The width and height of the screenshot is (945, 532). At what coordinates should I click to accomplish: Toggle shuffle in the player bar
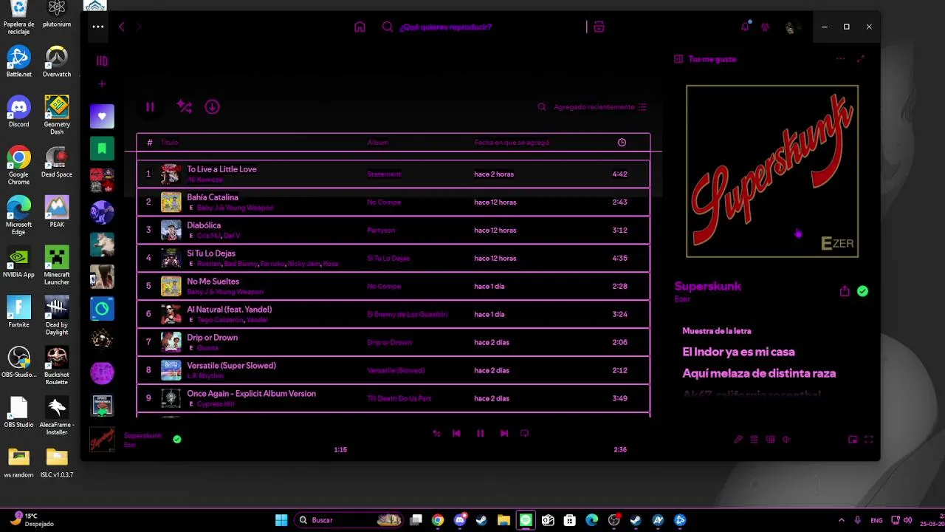pyautogui.click(x=436, y=434)
